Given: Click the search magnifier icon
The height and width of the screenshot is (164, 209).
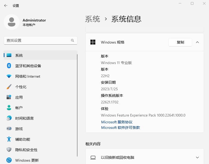Looking at the screenshot, I should pyautogui.click(x=72, y=40).
